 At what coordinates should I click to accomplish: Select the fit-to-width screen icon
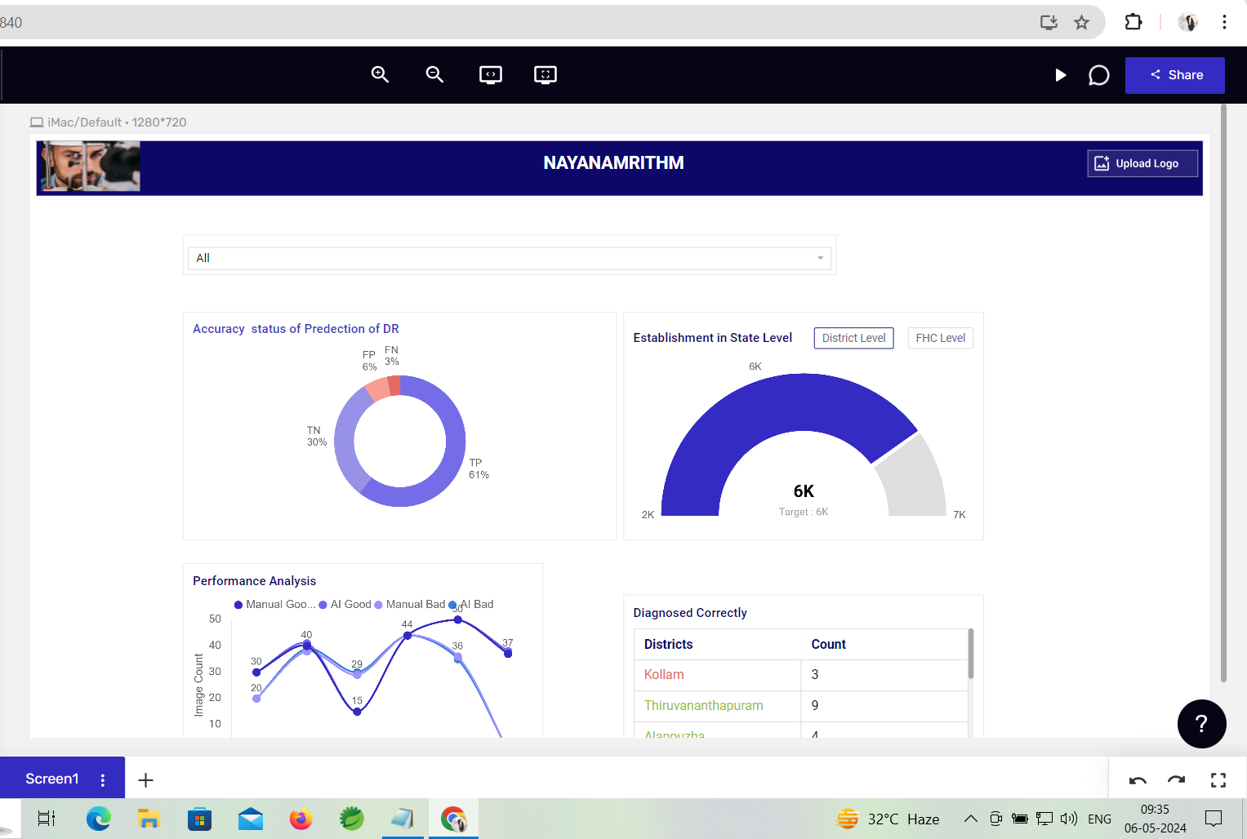point(490,75)
